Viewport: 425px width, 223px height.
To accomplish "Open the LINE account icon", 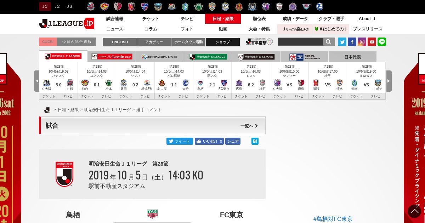I will tap(382, 42).
